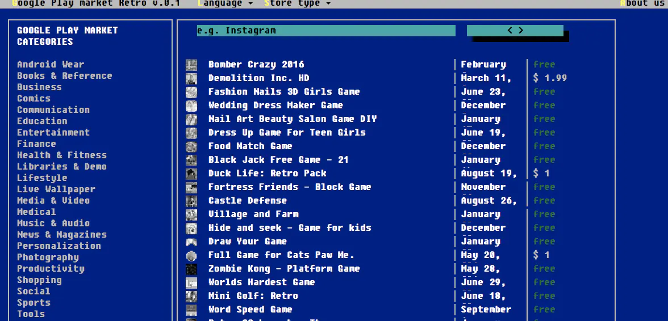The image size is (668, 321).
Task: Open the Bomber Crazy 2016 app title
Action: tap(256, 65)
